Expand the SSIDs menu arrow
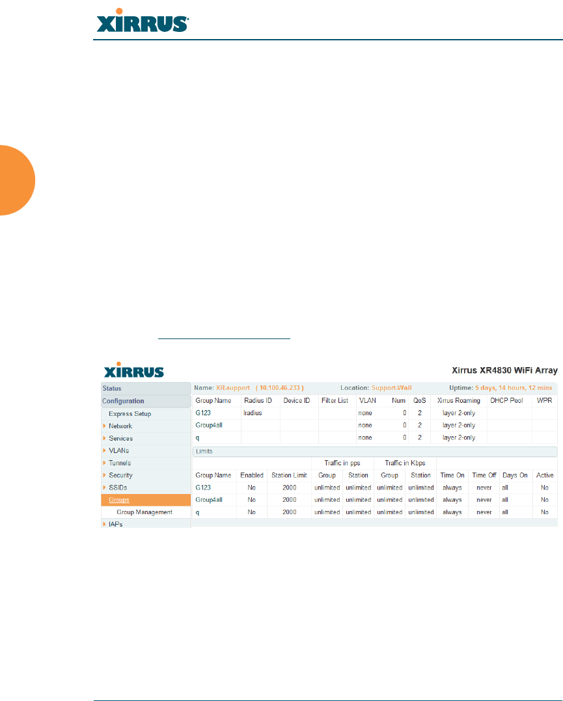 104,488
